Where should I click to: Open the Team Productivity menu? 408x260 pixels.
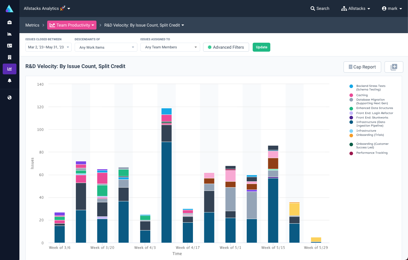(x=72, y=25)
